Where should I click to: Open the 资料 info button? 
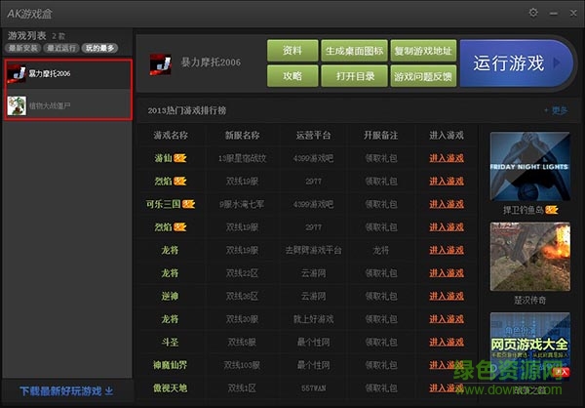[x=292, y=51]
